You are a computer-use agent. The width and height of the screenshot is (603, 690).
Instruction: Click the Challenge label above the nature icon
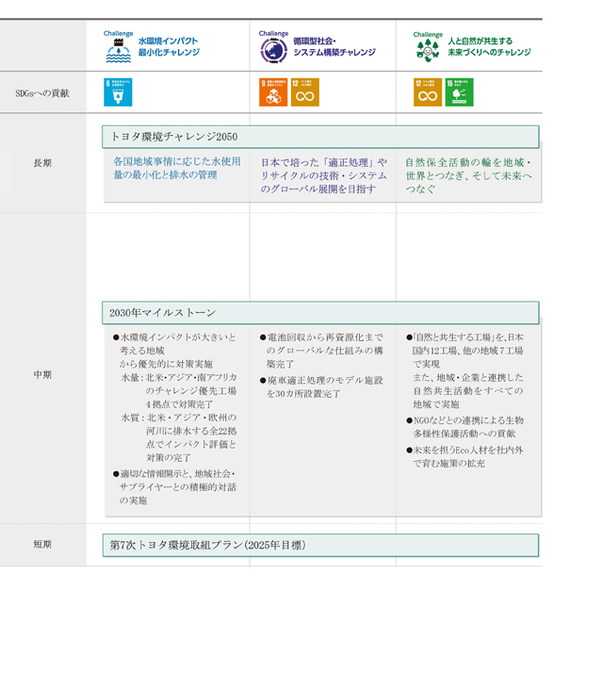click(x=428, y=34)
